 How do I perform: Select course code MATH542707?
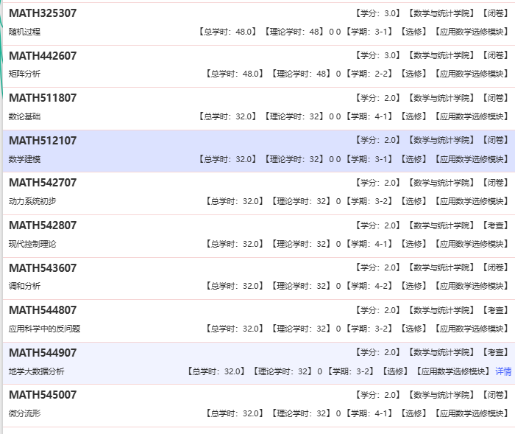(x=43, y=183)
